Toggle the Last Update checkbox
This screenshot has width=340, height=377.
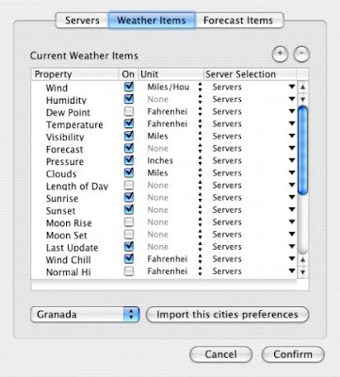[129, 246]
